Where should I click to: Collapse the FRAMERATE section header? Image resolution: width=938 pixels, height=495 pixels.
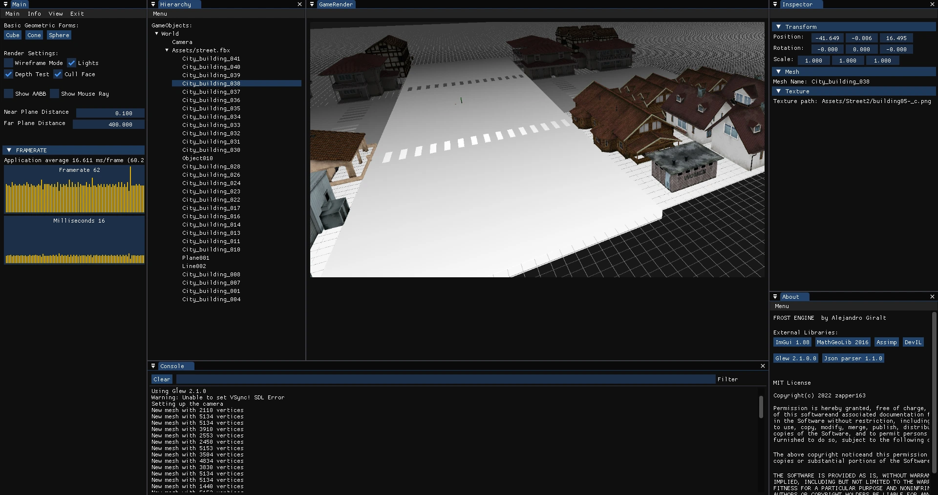74,150
